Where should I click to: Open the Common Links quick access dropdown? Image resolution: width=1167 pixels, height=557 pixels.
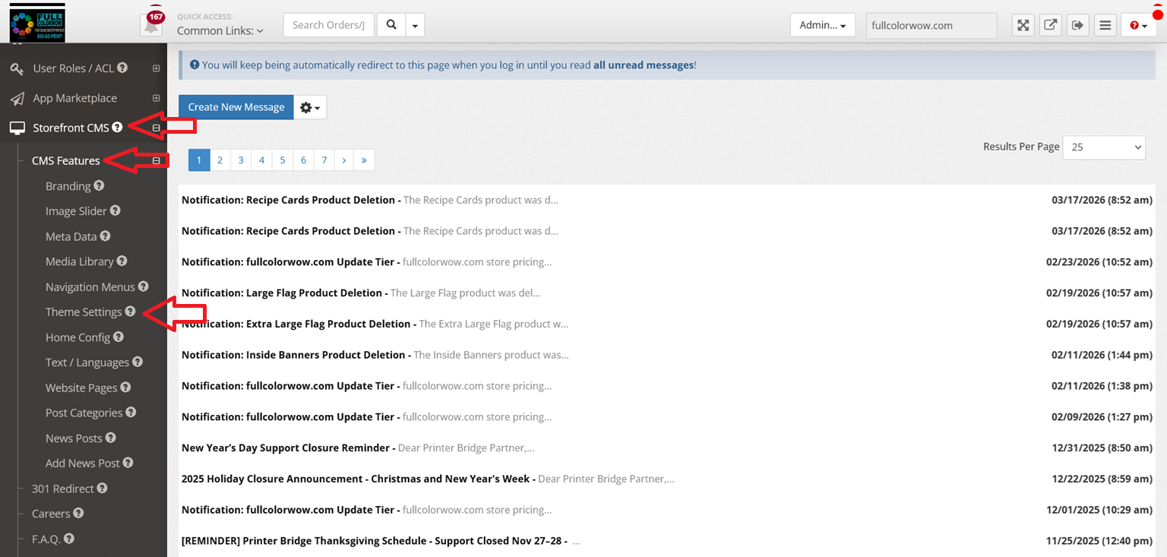tap(220, 31)
